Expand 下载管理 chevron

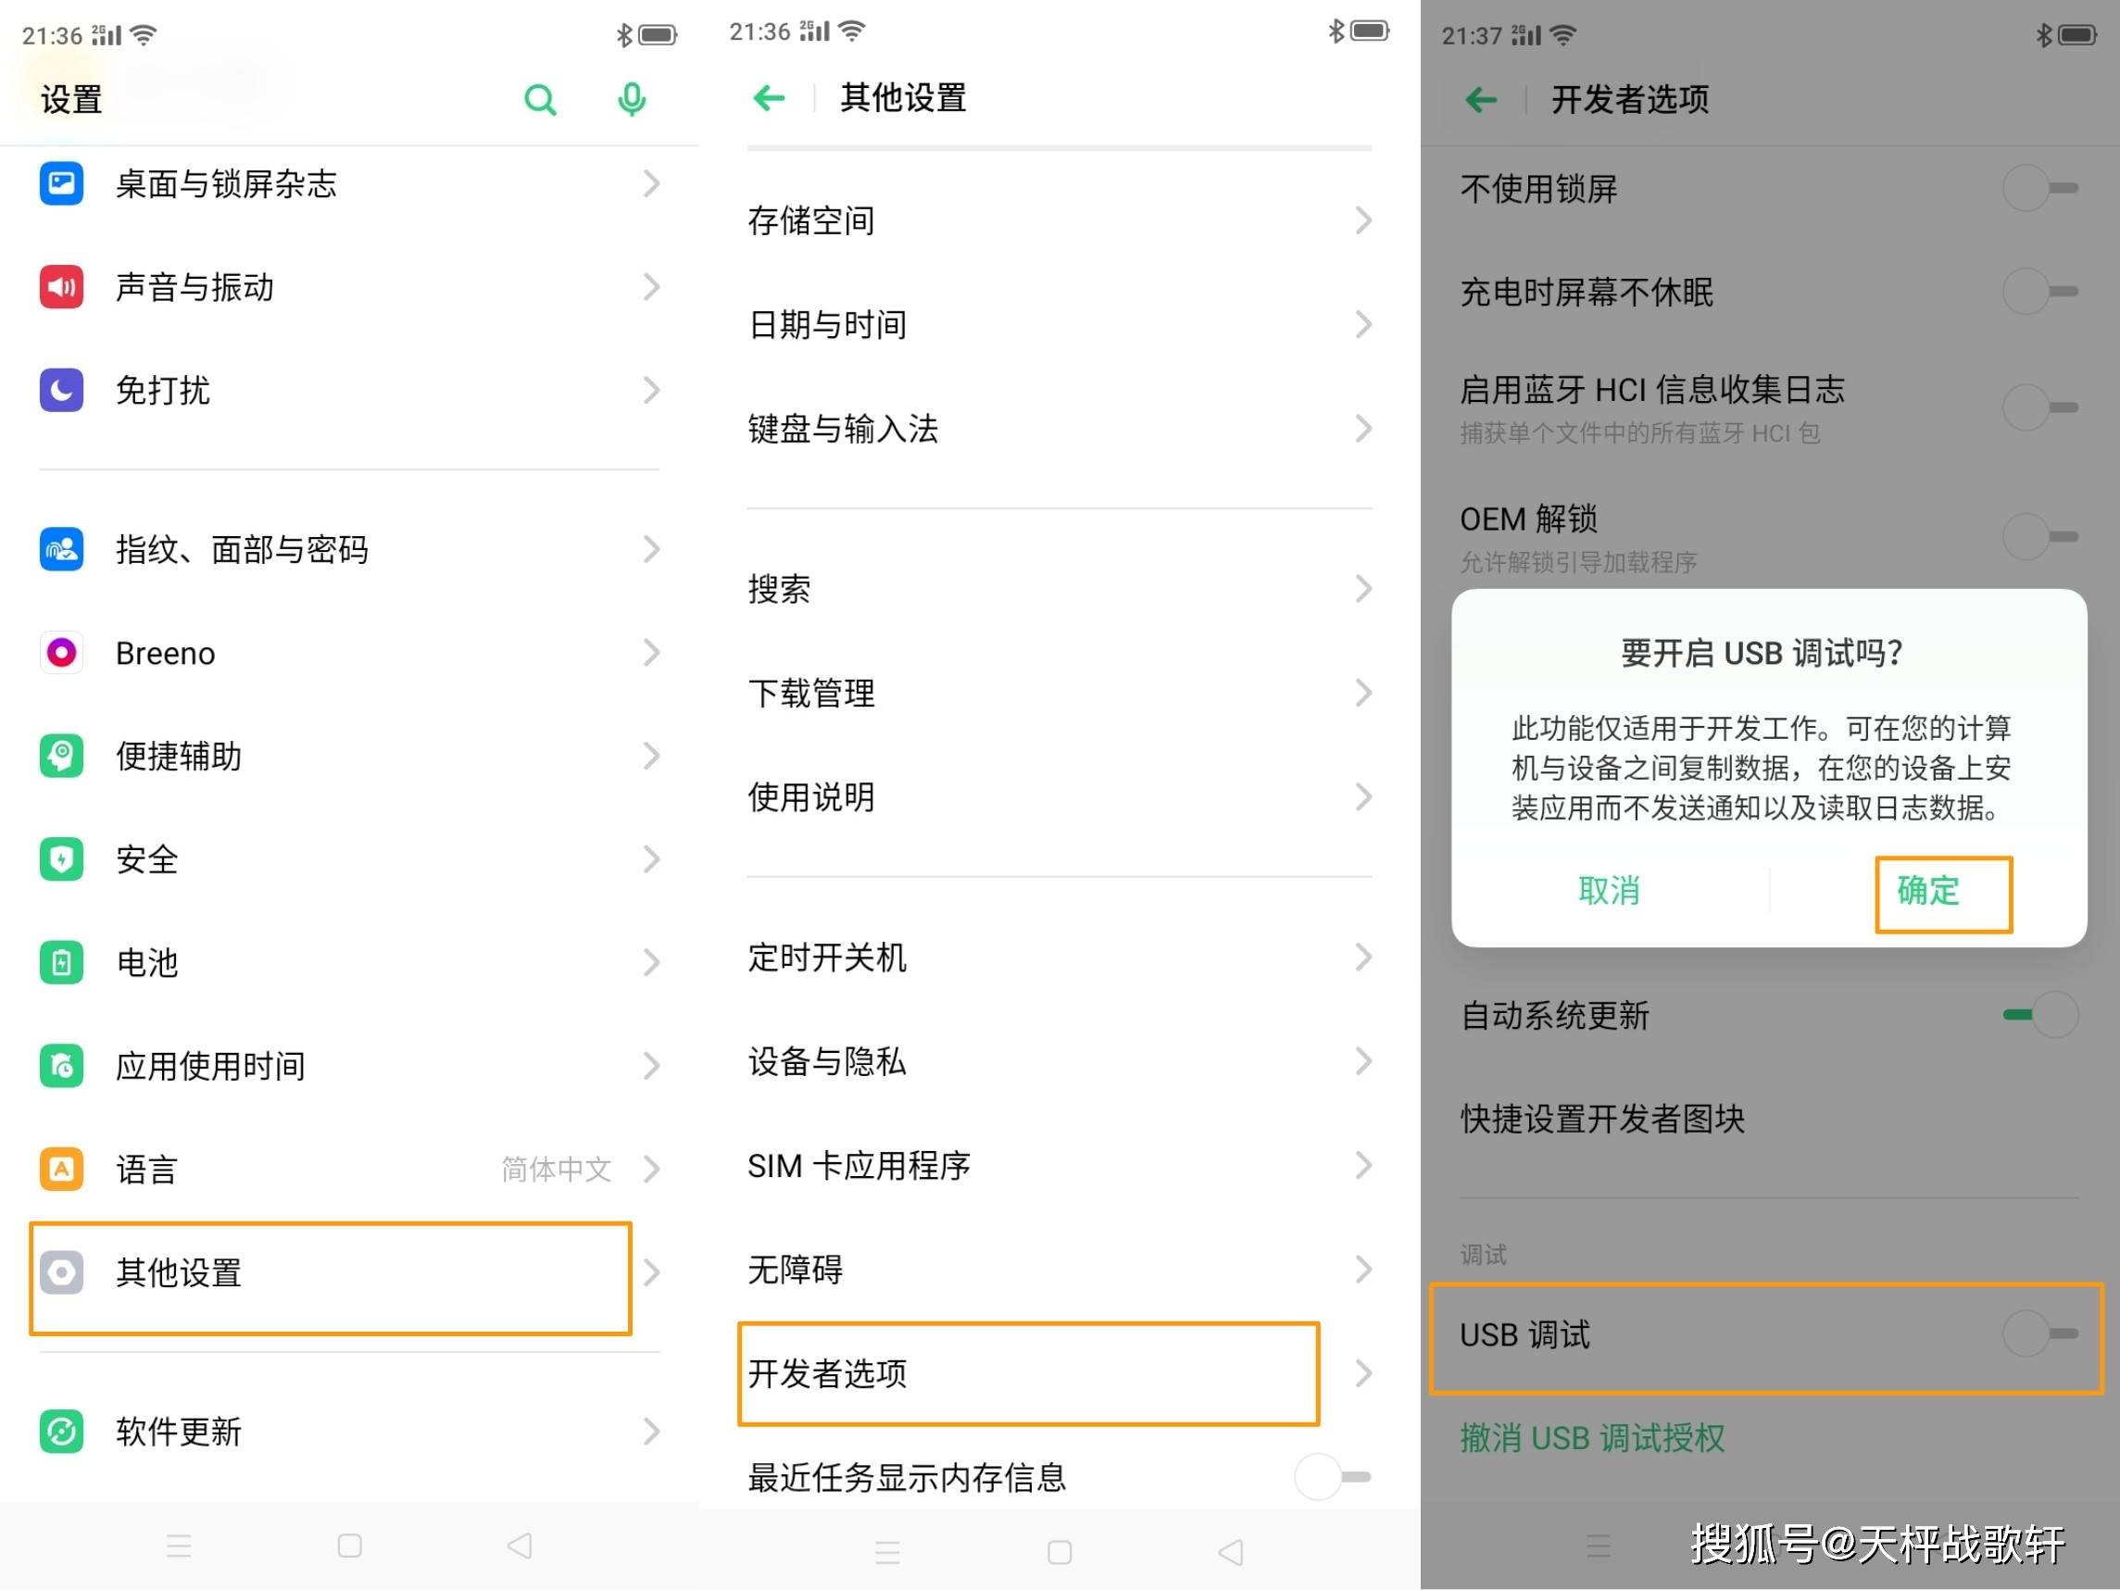click(1363, 693)
